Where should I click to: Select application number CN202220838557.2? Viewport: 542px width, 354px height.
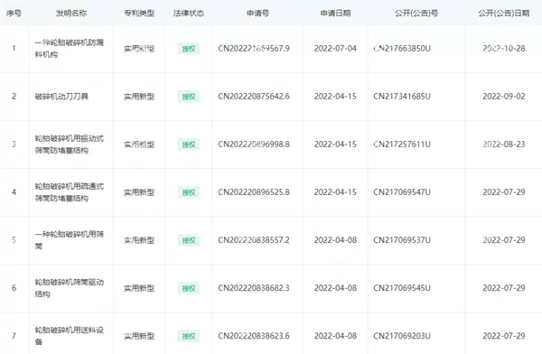254,240
